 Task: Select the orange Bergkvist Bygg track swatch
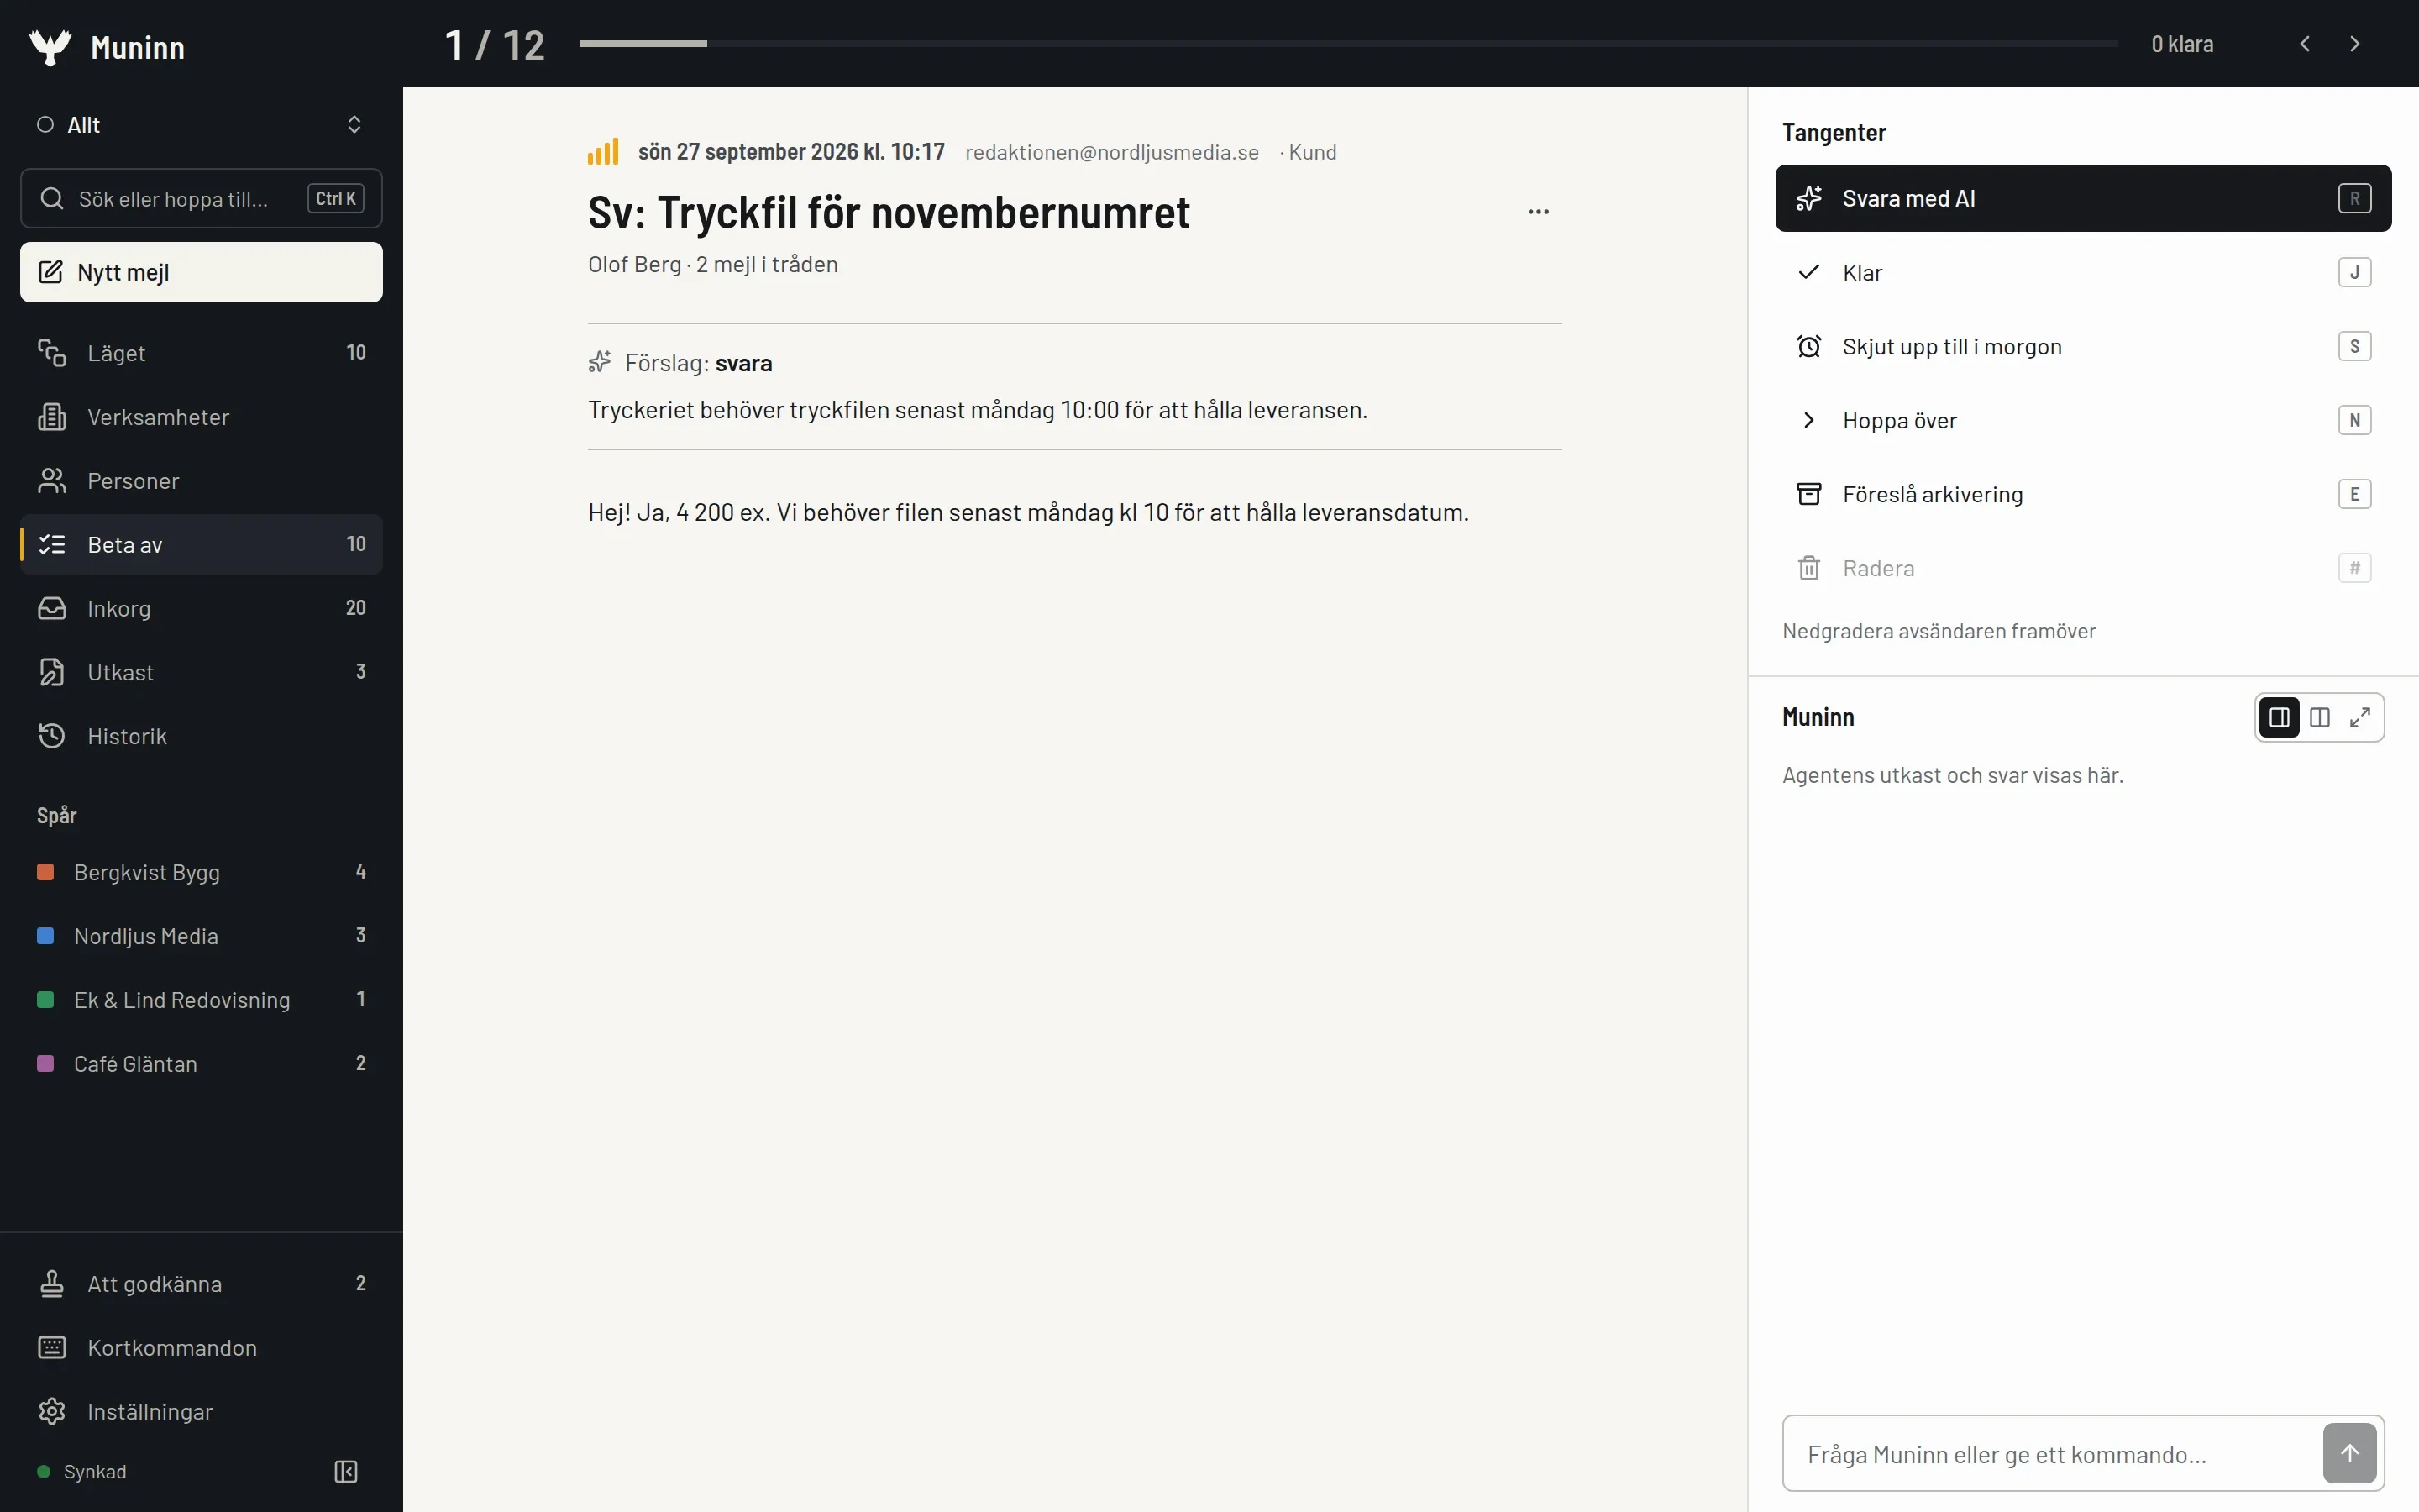tap(45, 872)
